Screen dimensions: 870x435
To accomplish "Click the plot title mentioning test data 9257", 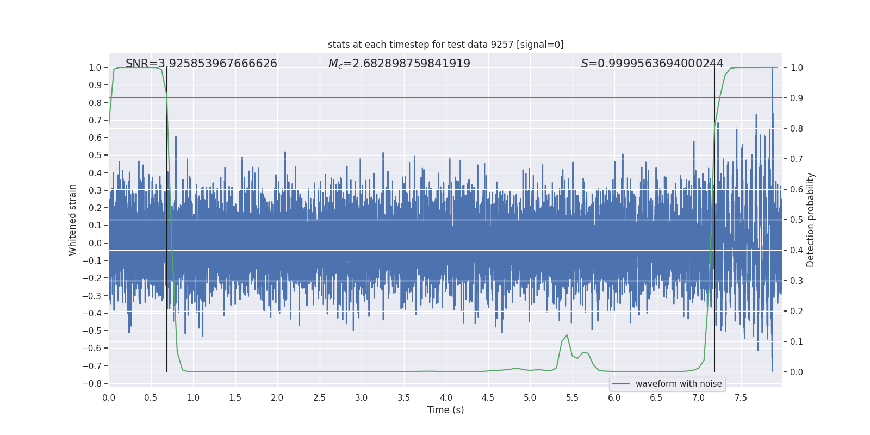I will point(446,45).
